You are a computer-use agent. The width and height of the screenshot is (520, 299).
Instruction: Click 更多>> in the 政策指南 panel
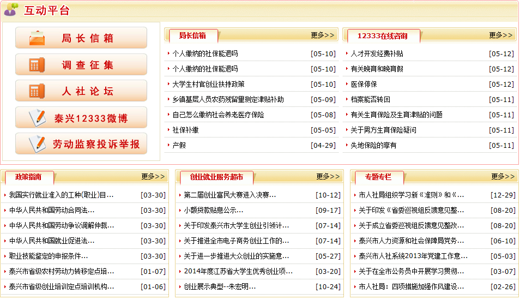point(153,177)
